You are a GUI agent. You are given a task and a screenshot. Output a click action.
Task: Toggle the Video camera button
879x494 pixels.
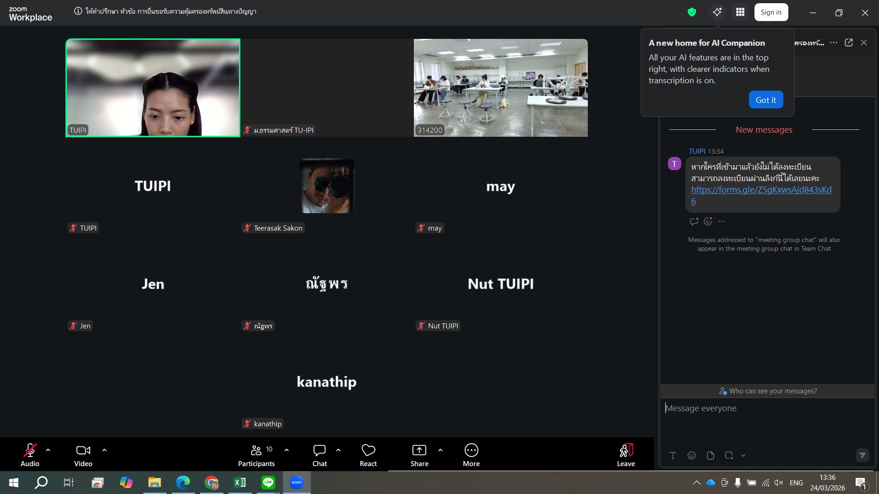coord(83,455)
